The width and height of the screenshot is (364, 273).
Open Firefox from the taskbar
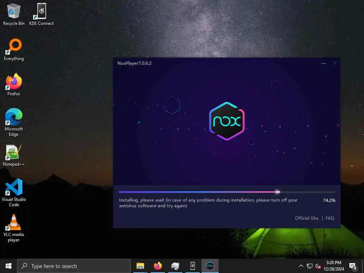click(x=157, y=266)
